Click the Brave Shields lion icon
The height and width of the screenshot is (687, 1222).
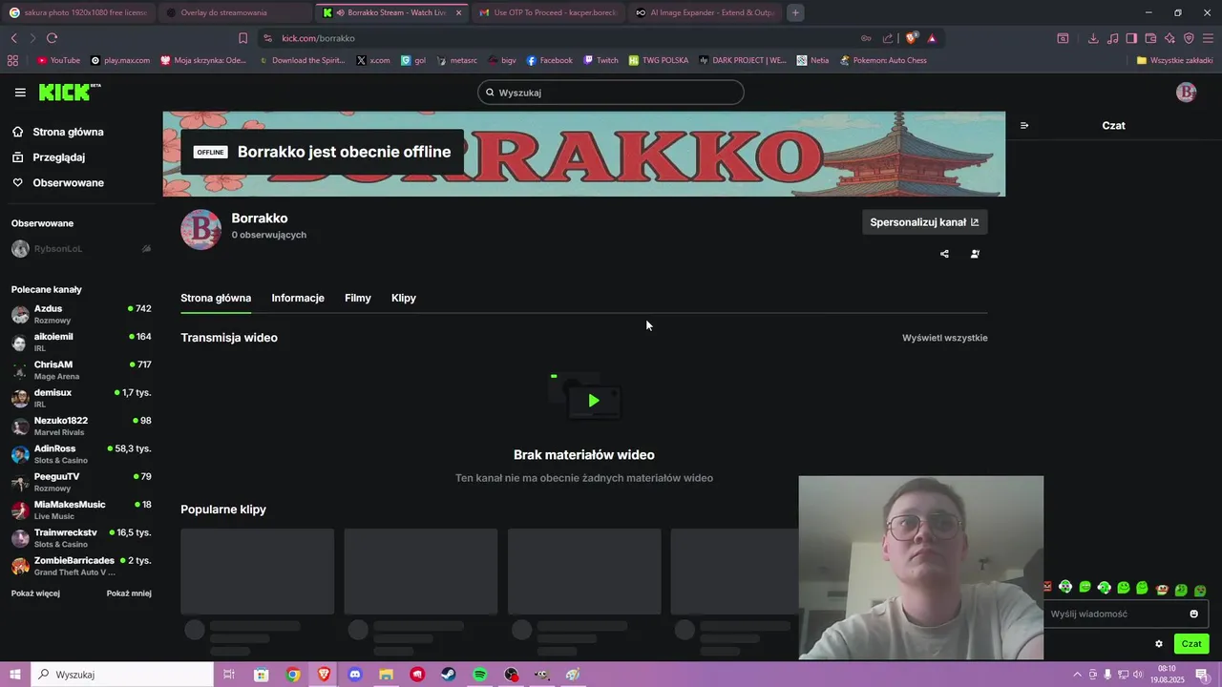[x=912, y=38]
